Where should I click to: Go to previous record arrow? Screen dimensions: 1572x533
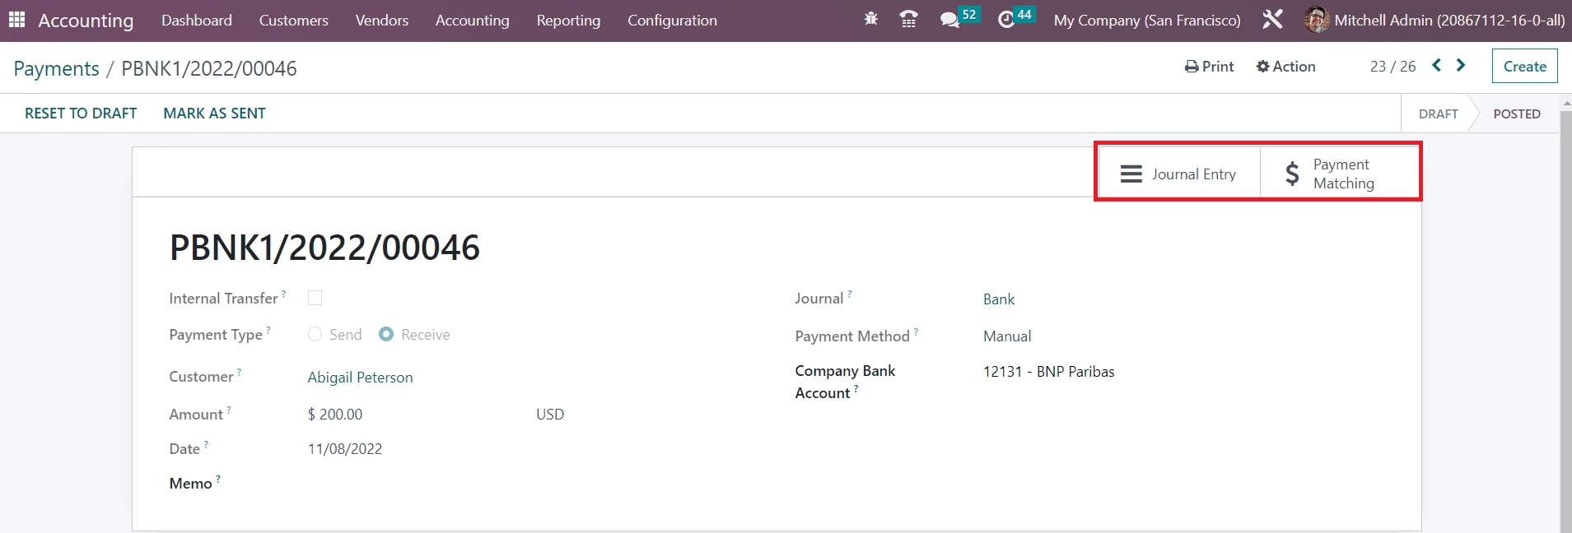[x=1436, y=66]
